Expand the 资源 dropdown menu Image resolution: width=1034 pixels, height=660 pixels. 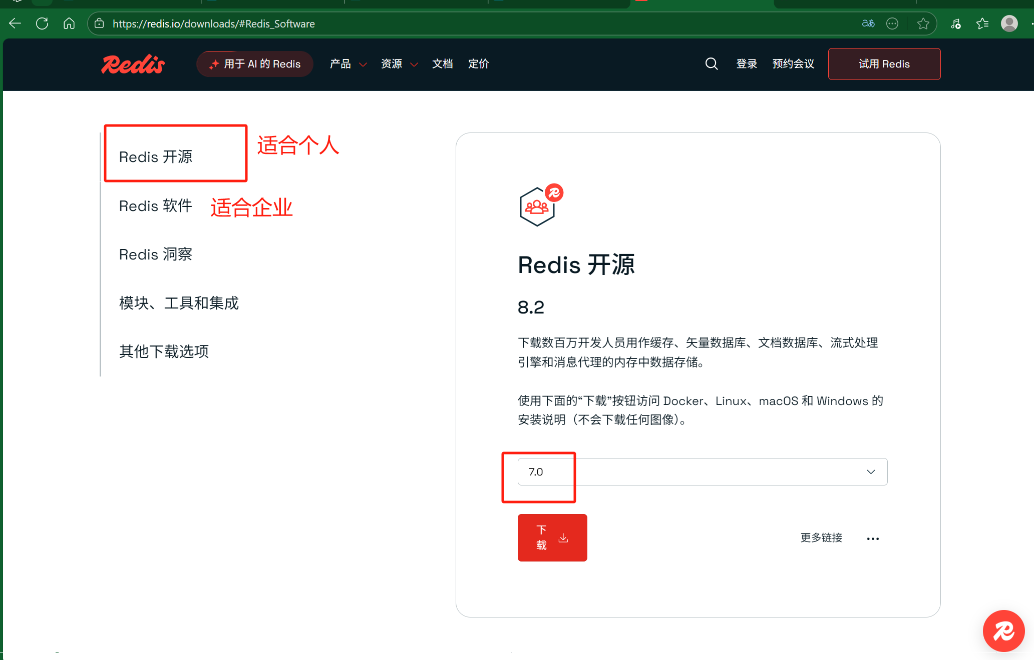tap(399, 64)
